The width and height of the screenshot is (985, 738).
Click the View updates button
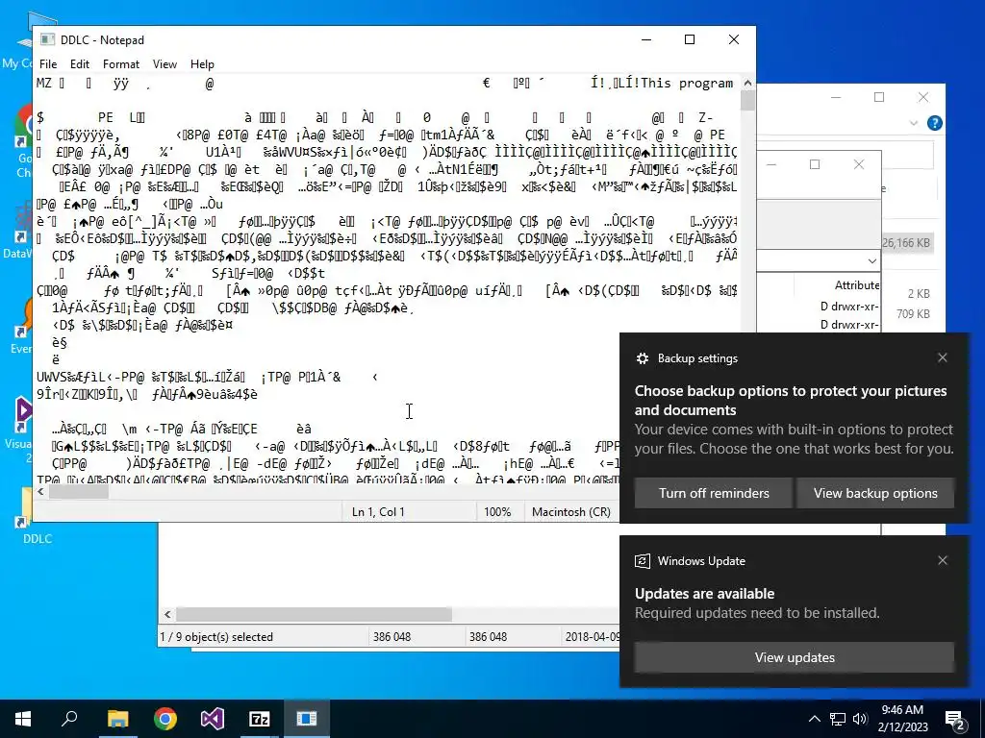pos(794,657)
